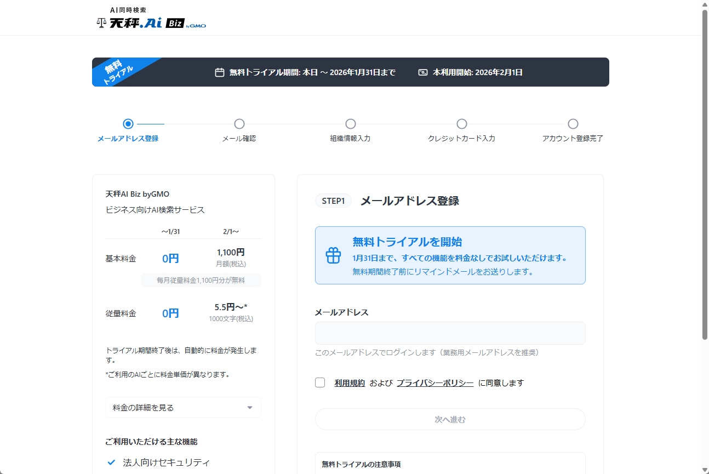Click the payment icon beside 本利用開始
The height and width of the screenshot is (474, 709).
coord(423,72)
